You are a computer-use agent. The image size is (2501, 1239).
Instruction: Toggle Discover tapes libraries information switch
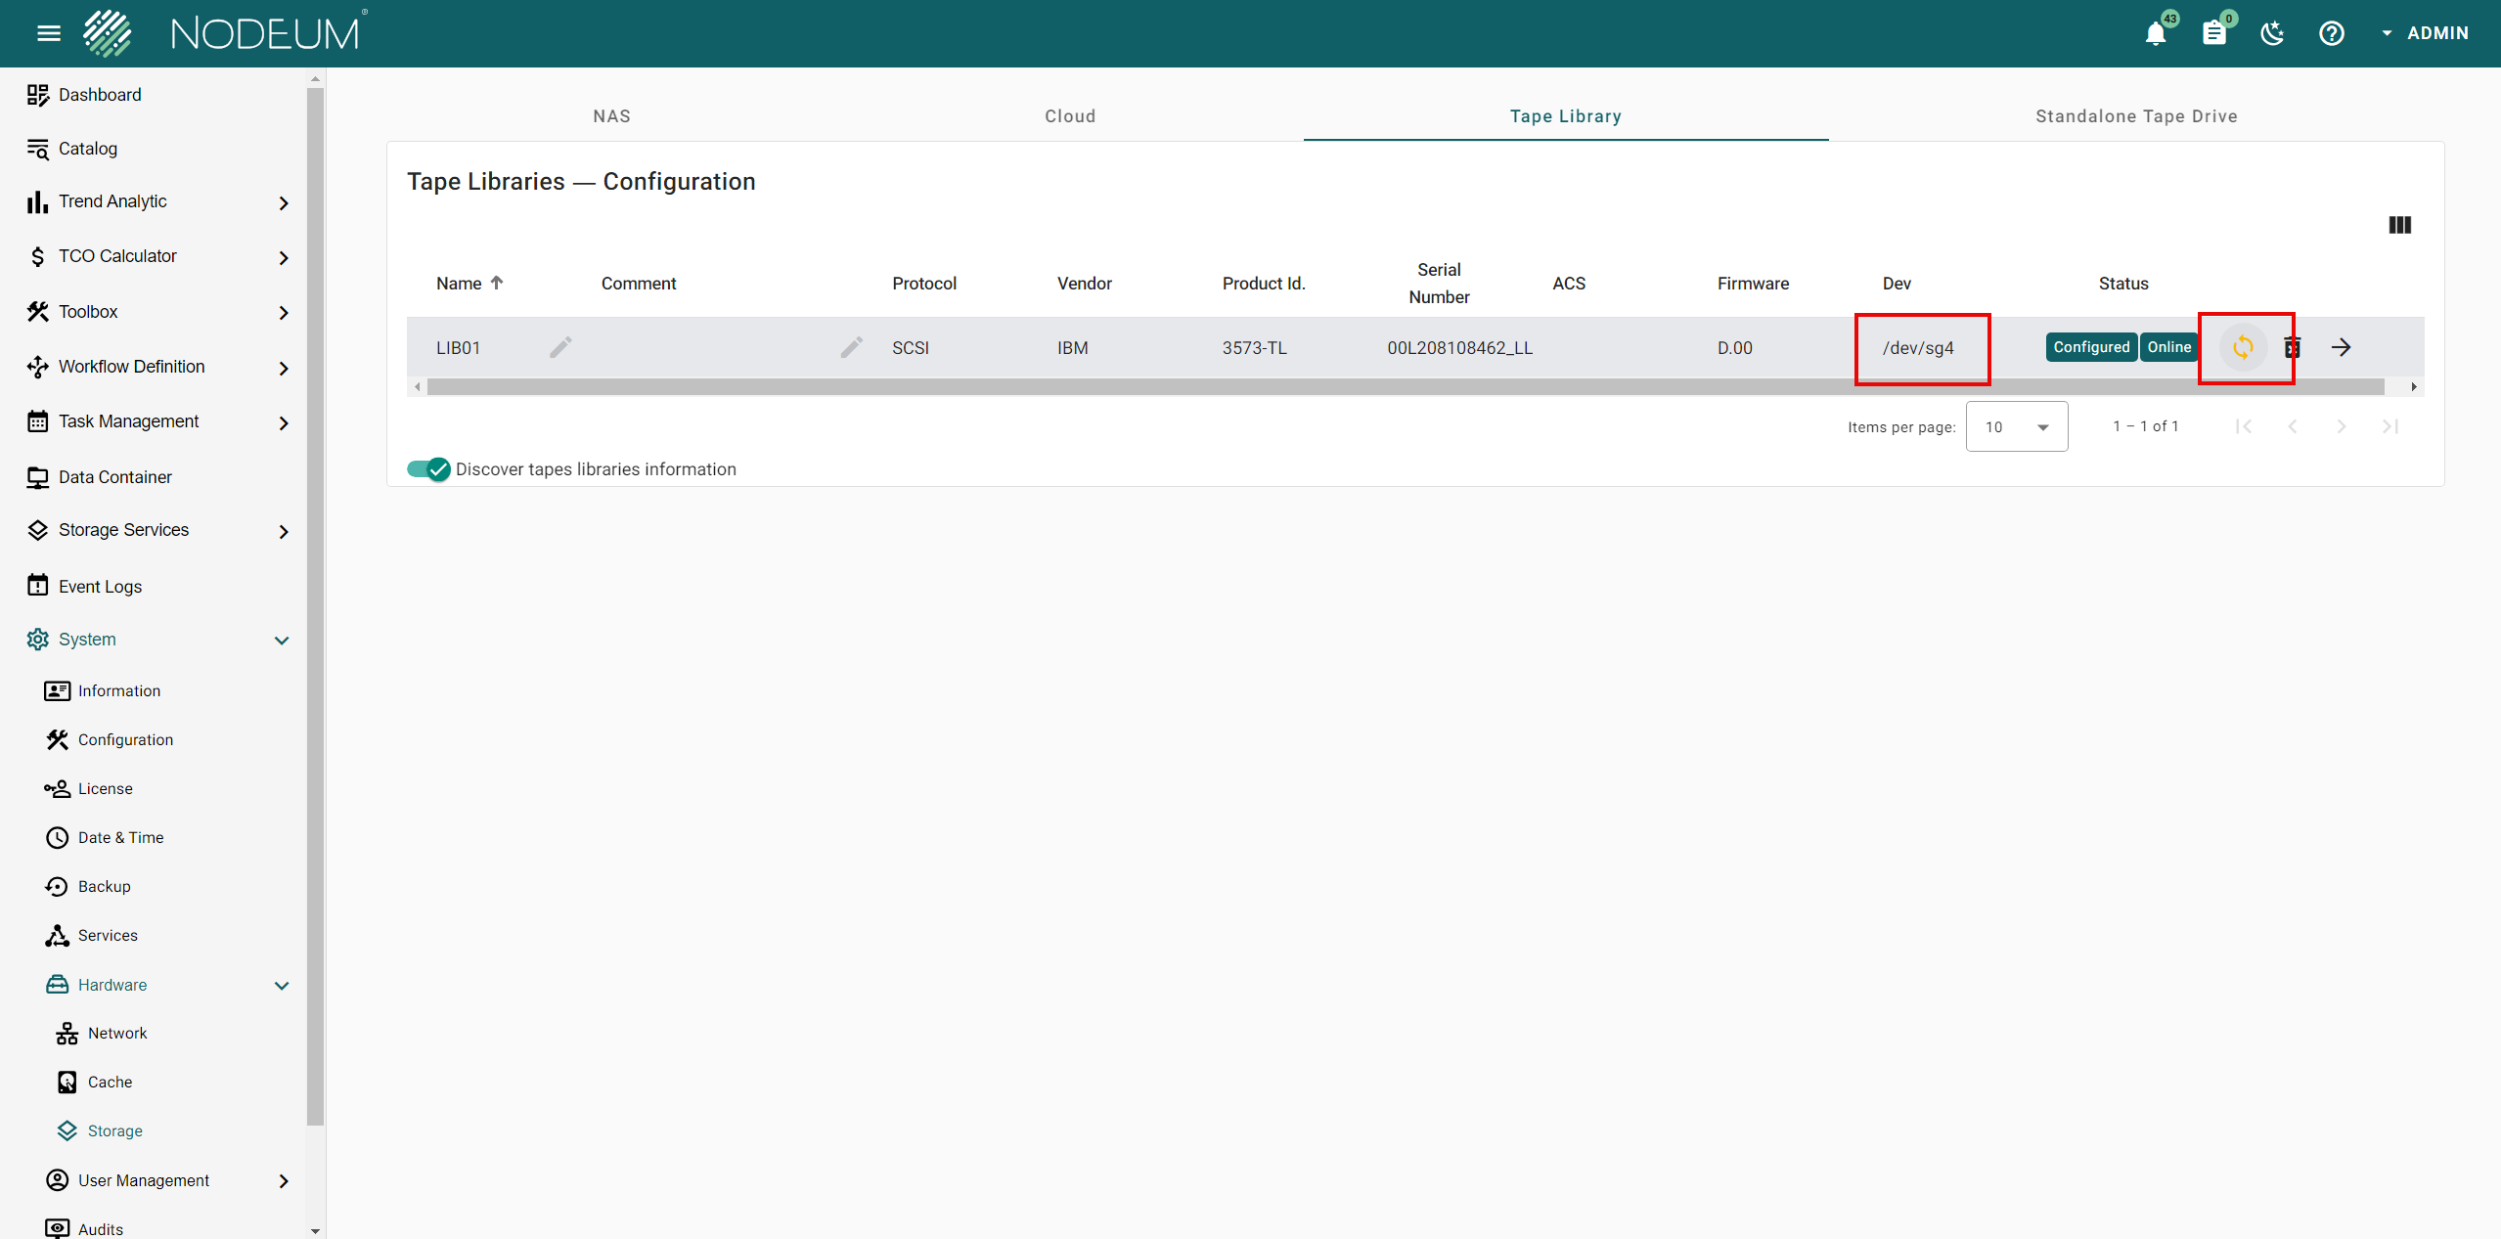point(428,469)
